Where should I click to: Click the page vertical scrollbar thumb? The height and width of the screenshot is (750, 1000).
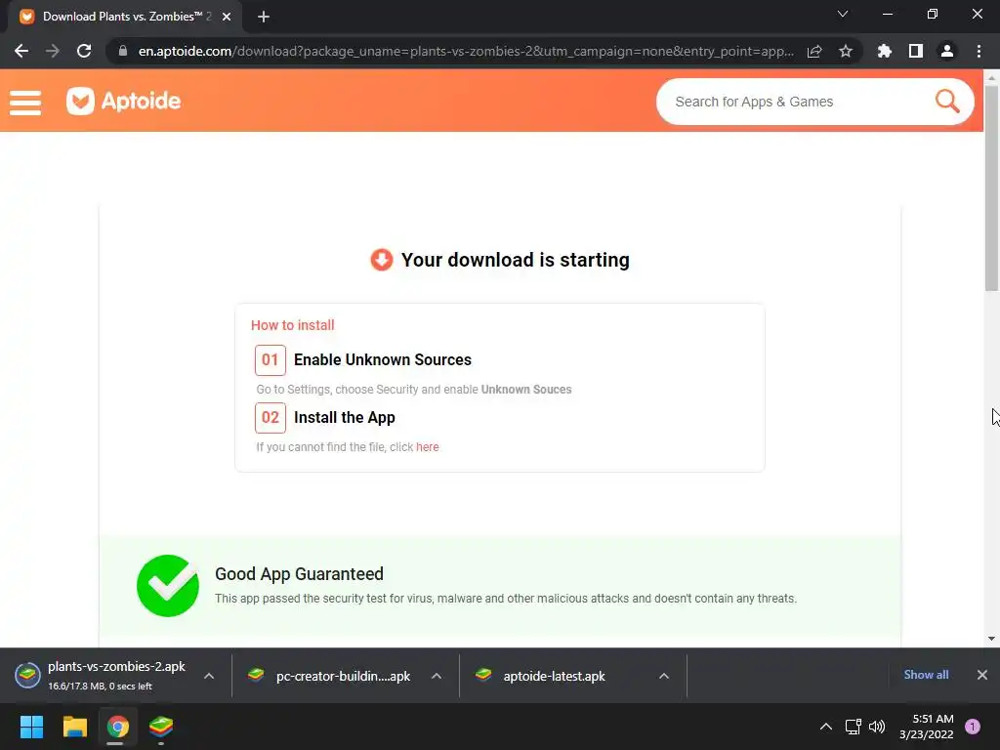[x=991, y=188]
